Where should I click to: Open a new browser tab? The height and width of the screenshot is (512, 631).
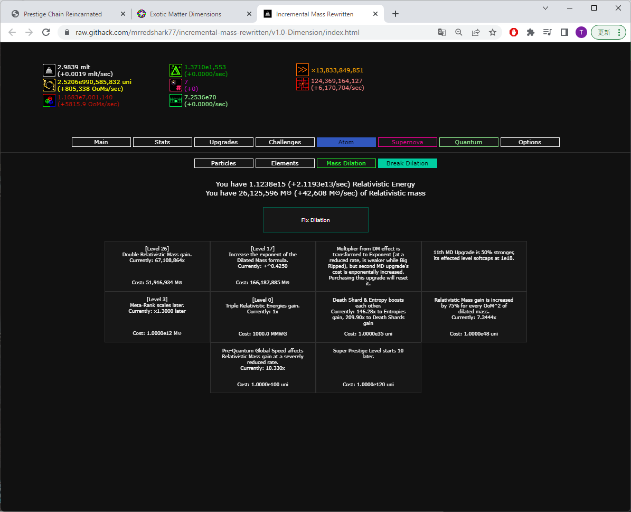(395, 14)
